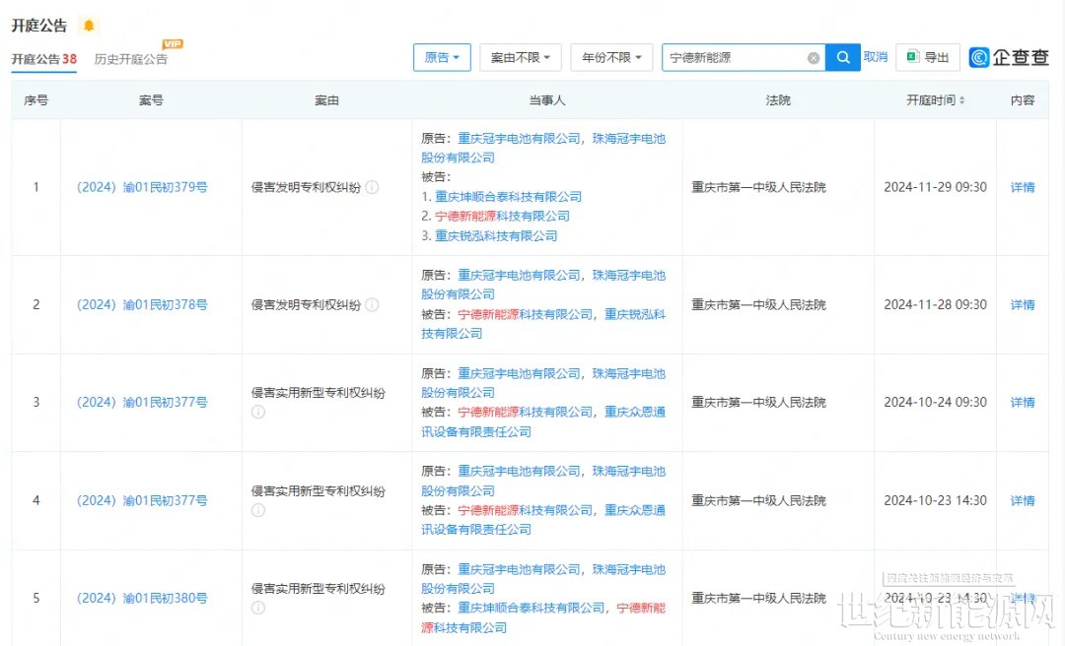Open defendant 宁德新能源科技有限公司 in the 2024-10-24 row
The width and height of the screenshot is (1065, 646).
pyautogui.click(x=525, y=413)
